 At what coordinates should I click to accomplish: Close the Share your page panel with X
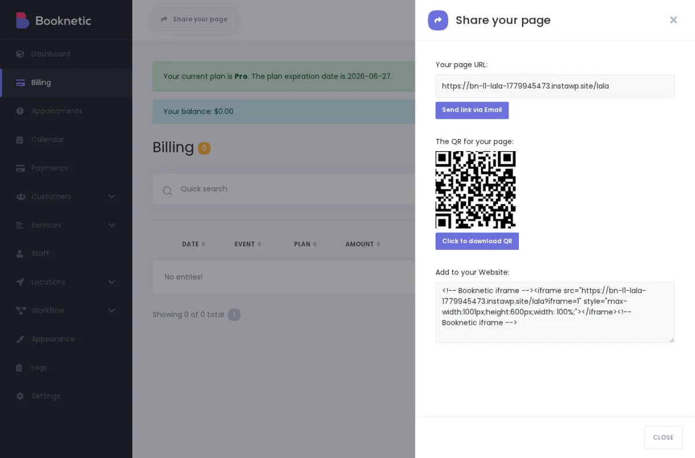[x=674, y=20]
